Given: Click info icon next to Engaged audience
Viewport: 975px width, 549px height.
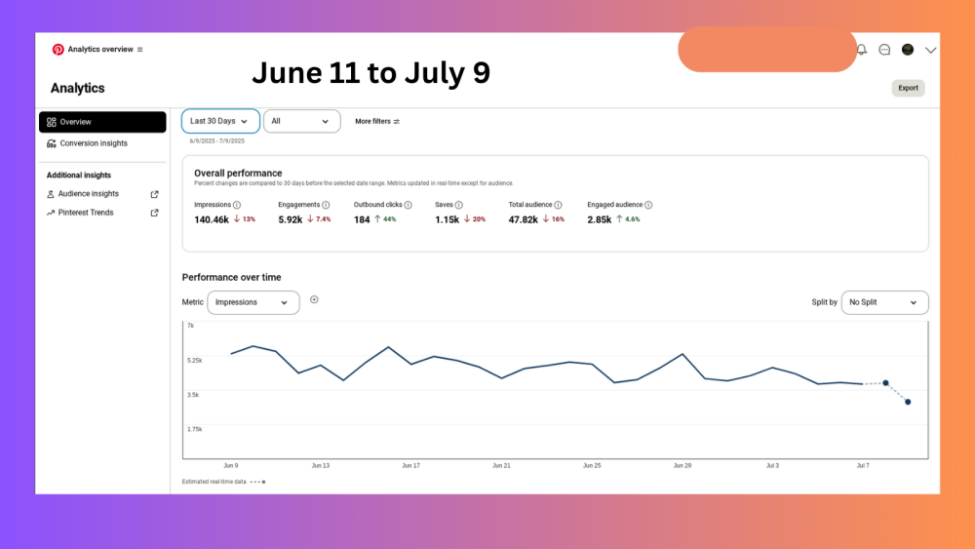Looking at the screenshot, I should (x=648, y=205).
